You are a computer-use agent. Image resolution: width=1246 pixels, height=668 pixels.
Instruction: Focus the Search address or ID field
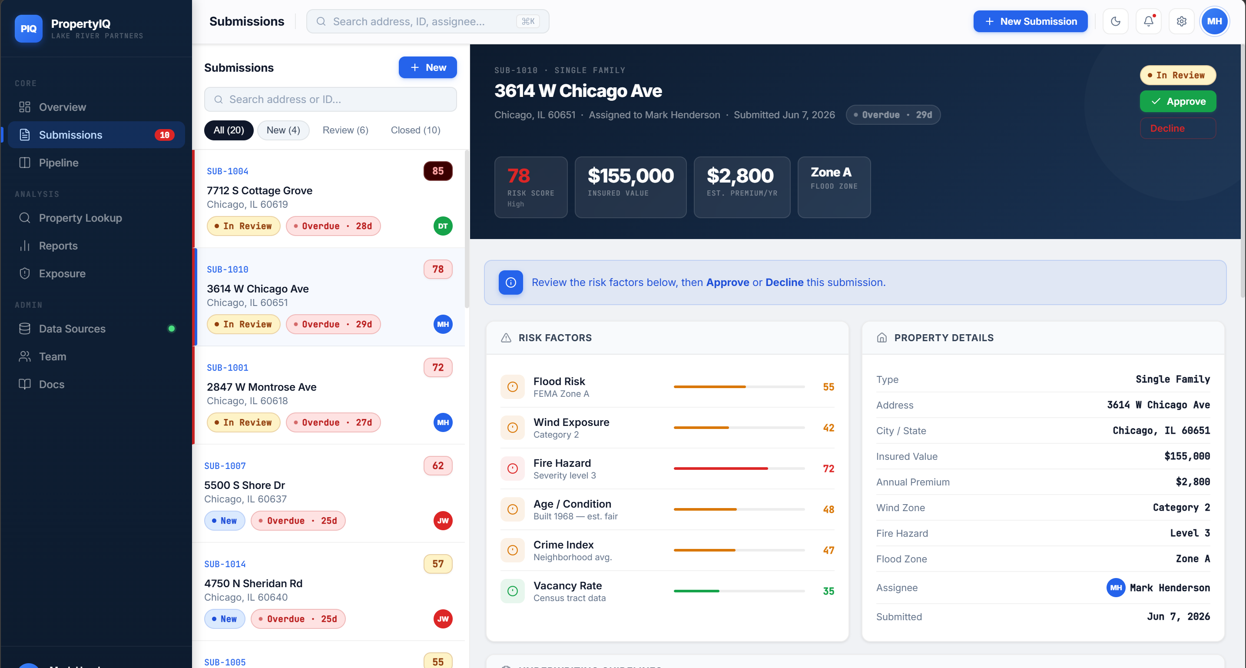pyautogui.click(x=330, y=99)
